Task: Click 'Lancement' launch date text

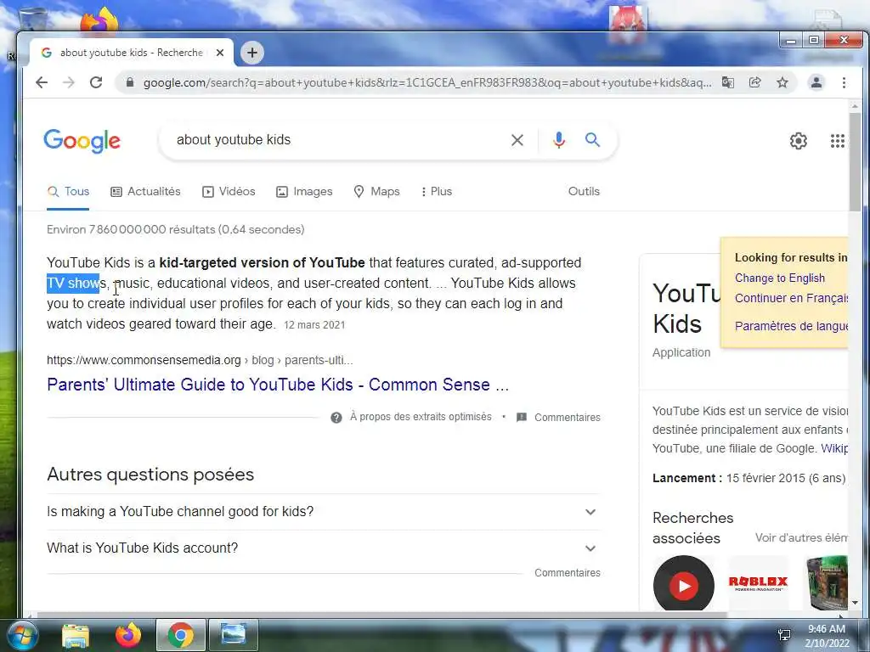Action: 749,478
